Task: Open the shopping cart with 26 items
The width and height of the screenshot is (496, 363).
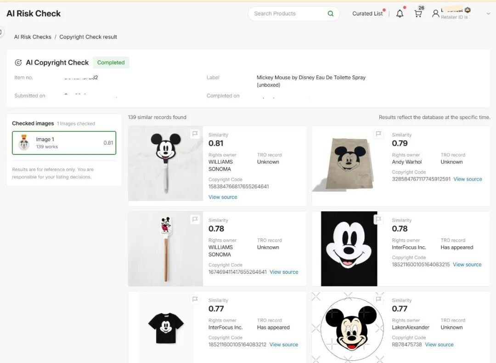Action: pyautogui.click(x=418, y=14)
